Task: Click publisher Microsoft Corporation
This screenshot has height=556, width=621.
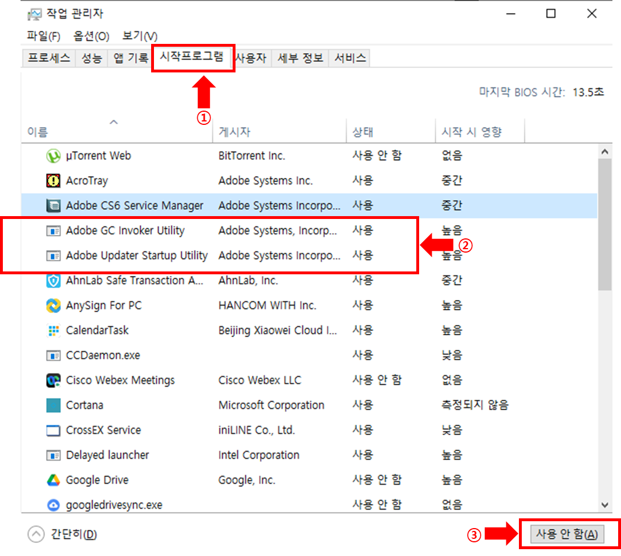Action: point(271,405)
